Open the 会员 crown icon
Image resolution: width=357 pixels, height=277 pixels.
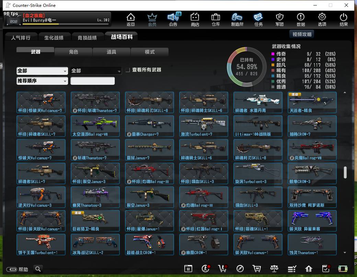[x=152, y=19]
